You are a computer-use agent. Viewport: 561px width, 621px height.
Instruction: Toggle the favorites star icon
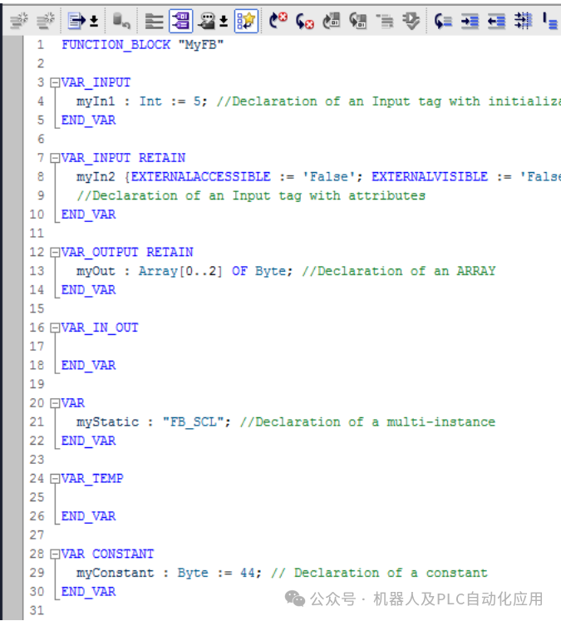246,21
